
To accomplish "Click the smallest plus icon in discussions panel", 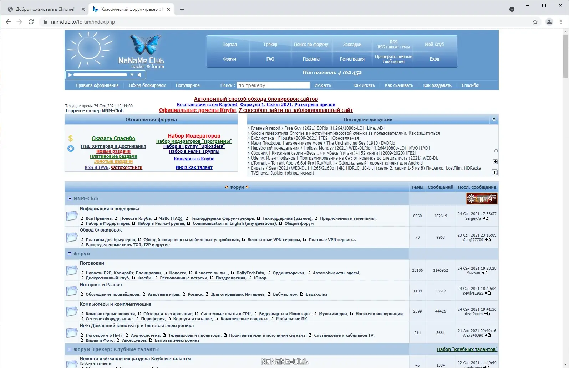I will [496, 151].
